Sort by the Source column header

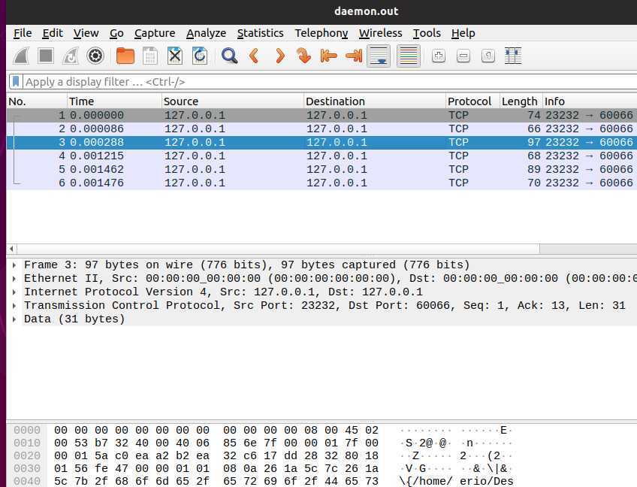pyautogui.click(x=232, y=101)
